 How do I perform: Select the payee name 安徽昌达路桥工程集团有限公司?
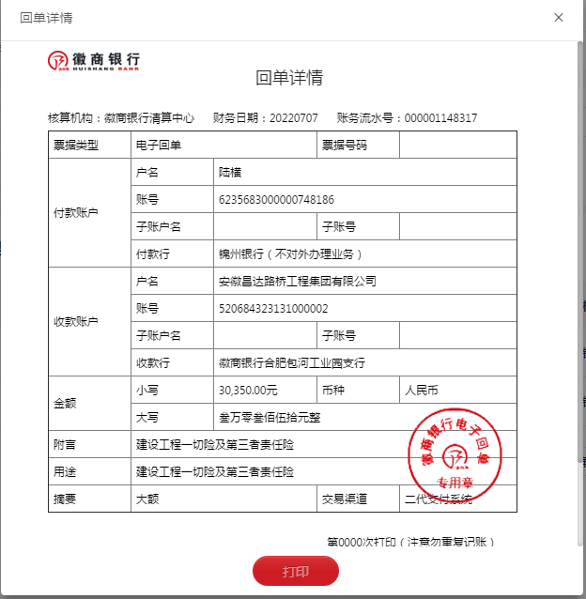pyautogui.click(x=297, y=282)
